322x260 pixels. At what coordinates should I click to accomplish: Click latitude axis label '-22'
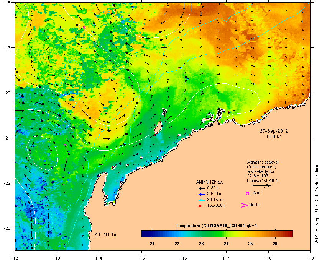(7, 183)
